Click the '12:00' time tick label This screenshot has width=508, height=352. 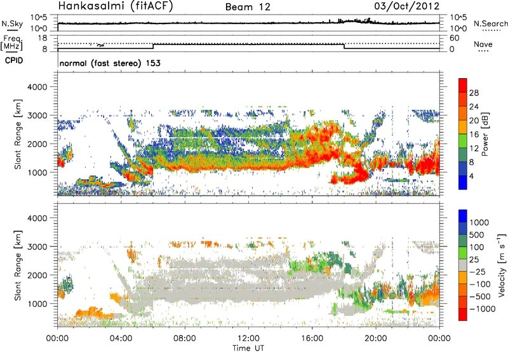[248, 339]
